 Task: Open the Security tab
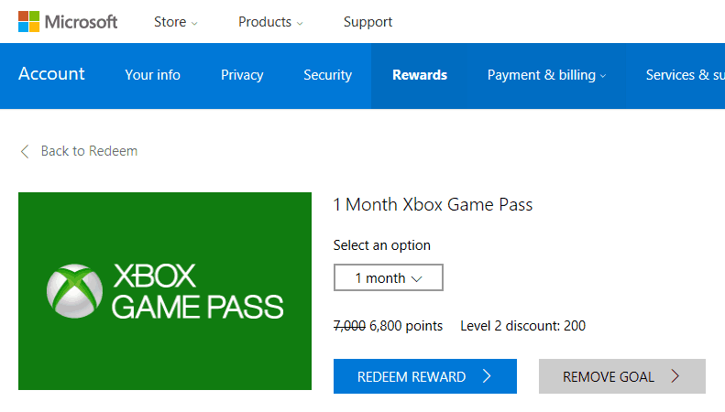click(x=327, y=75)
